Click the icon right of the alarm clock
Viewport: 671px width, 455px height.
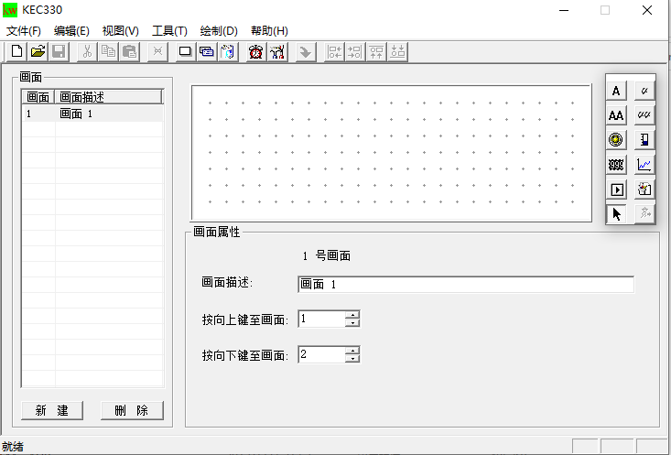pyautogui.click(x=276, y=52)
